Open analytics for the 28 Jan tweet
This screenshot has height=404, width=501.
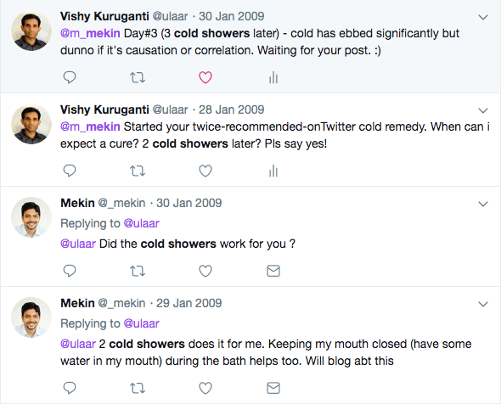coord(273,171)
